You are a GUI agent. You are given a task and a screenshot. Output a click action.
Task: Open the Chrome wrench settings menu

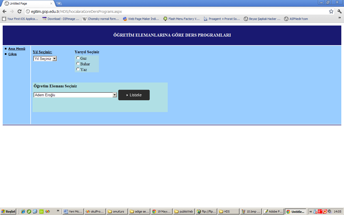coord(339,11)
